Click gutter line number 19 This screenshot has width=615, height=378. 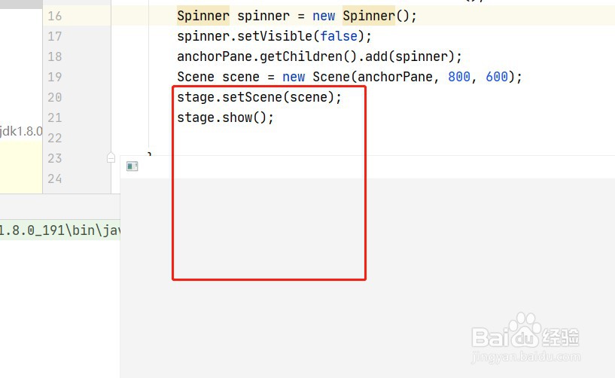point(54,77)
